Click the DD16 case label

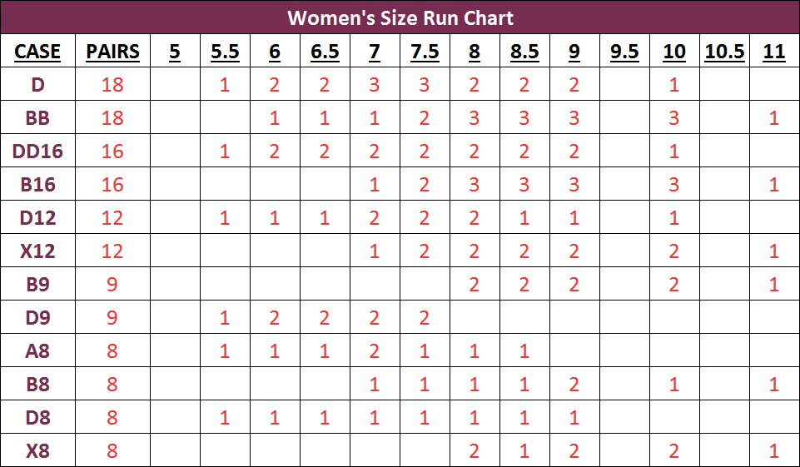37,152
